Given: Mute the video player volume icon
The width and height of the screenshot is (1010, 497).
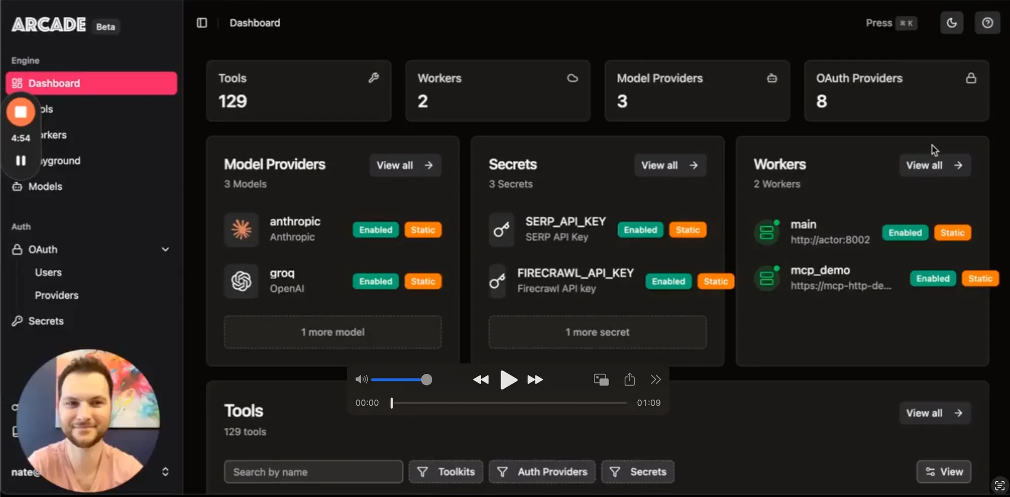Looking at the screenshot, I should pos(361,379).
